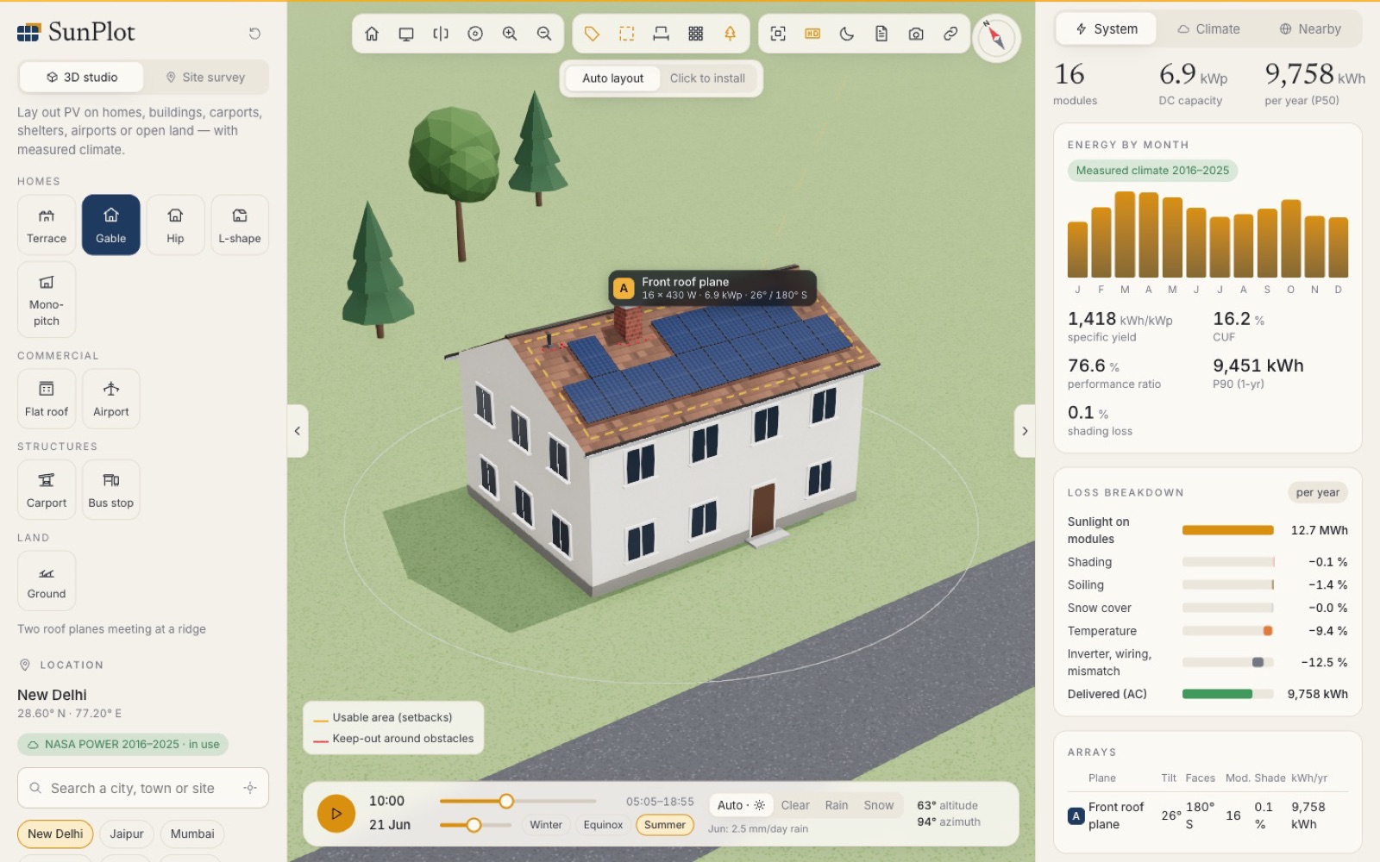Image resolution: width=1380 pixels, height=862 pixels.
Task: Click the chain link share icon
Action: click(x=950, y=34)
